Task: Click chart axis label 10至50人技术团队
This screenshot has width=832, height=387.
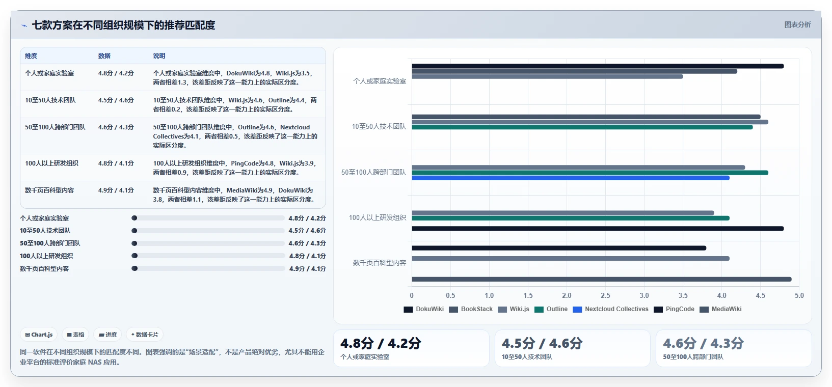Action: [x=379, y=127]
